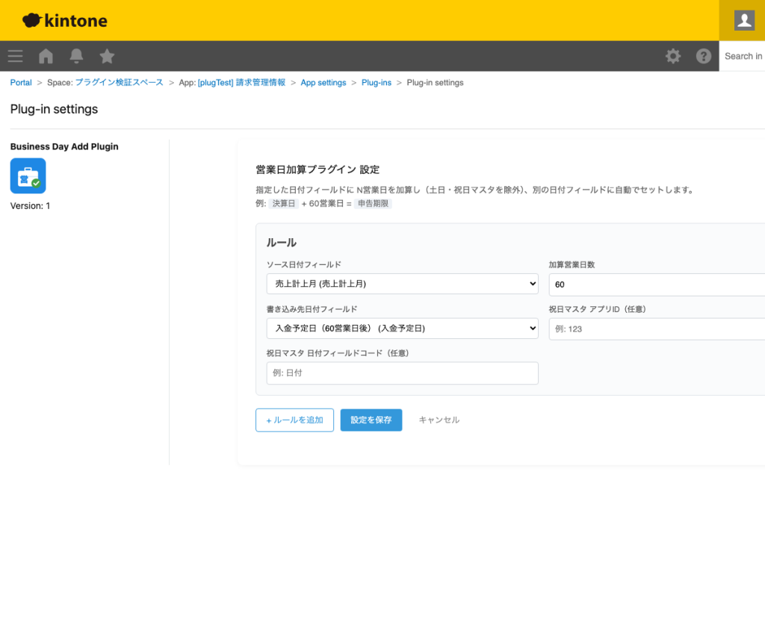Click the 設定を保存 save button
This screenshot has width=765, height=637.
[x=371, y=420]
